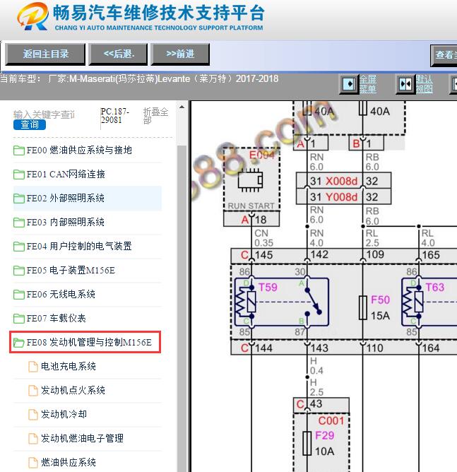Open the 发动机冷却 document
457x472 pixels.
pos(64,415)
